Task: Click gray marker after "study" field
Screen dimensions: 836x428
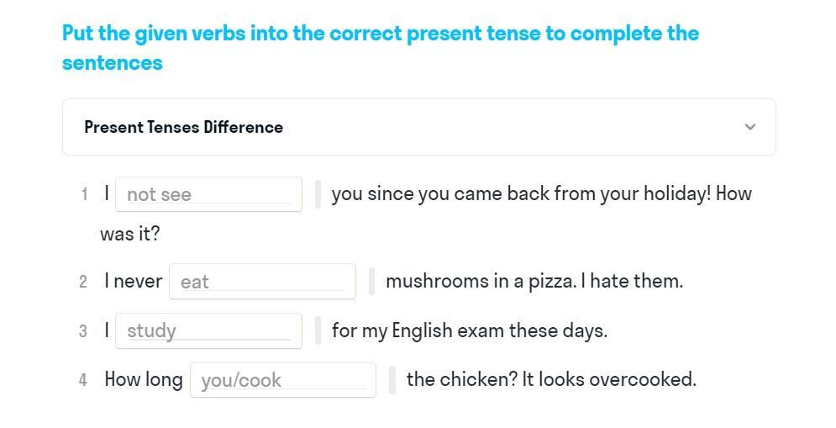Action: 318,330
